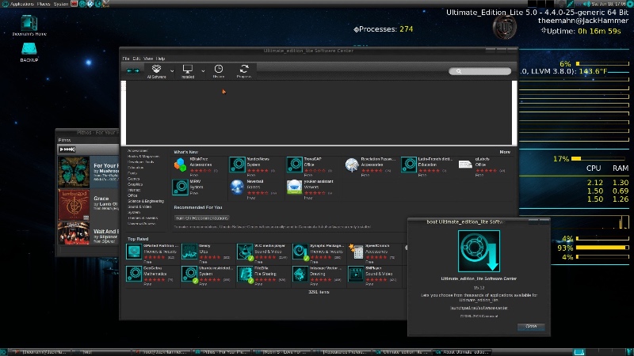
Task: Click the All Software toolbar icon
Action: click(157, 71)
